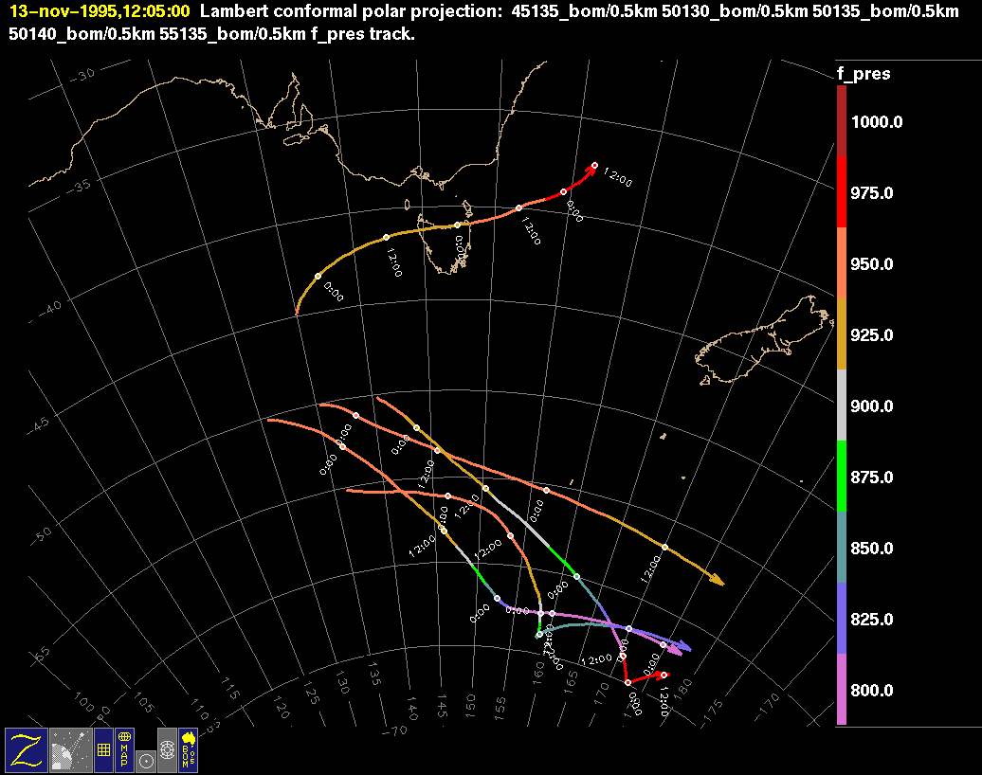The image size is (982, 775).
Task: Open the satellite and earth icon
Action: click(x=69, y=749)
